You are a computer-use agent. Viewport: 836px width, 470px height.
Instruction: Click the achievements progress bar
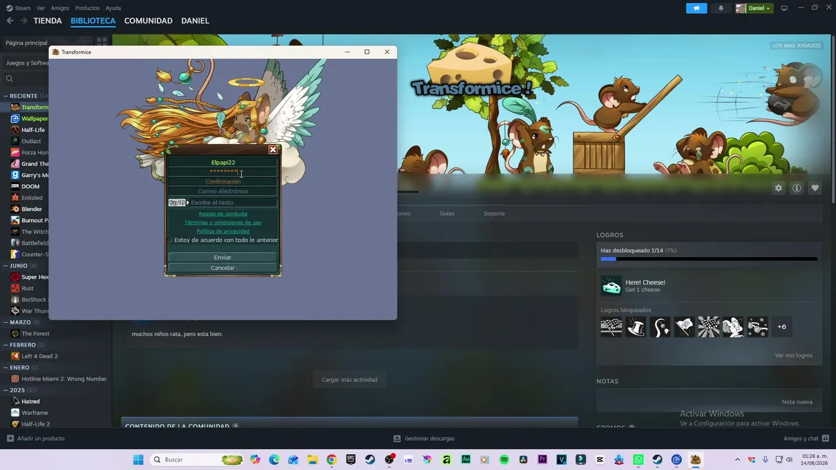click(709, 259)
